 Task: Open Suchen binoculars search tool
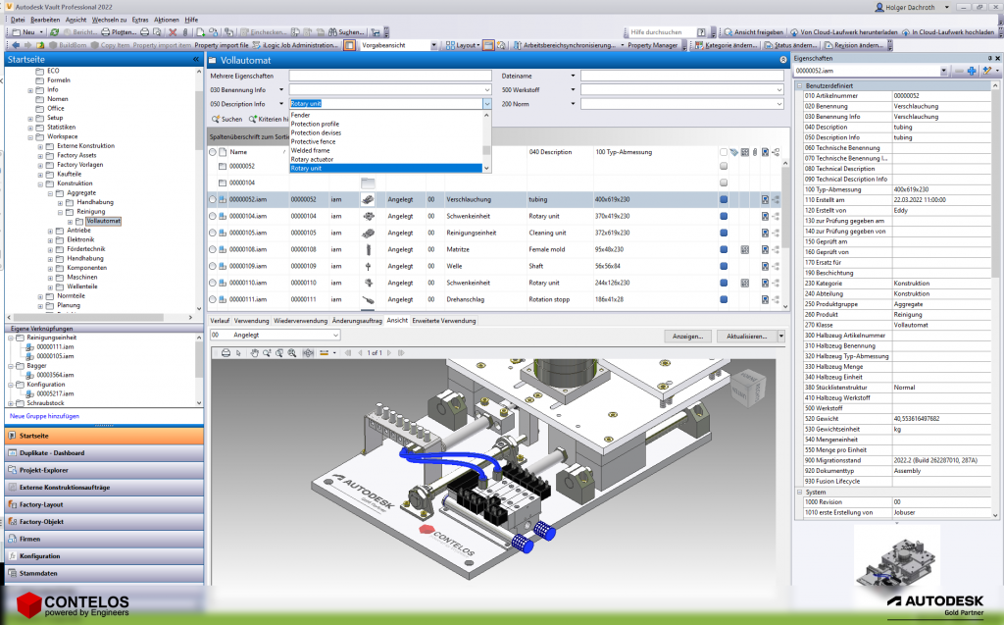pos(346,32)
